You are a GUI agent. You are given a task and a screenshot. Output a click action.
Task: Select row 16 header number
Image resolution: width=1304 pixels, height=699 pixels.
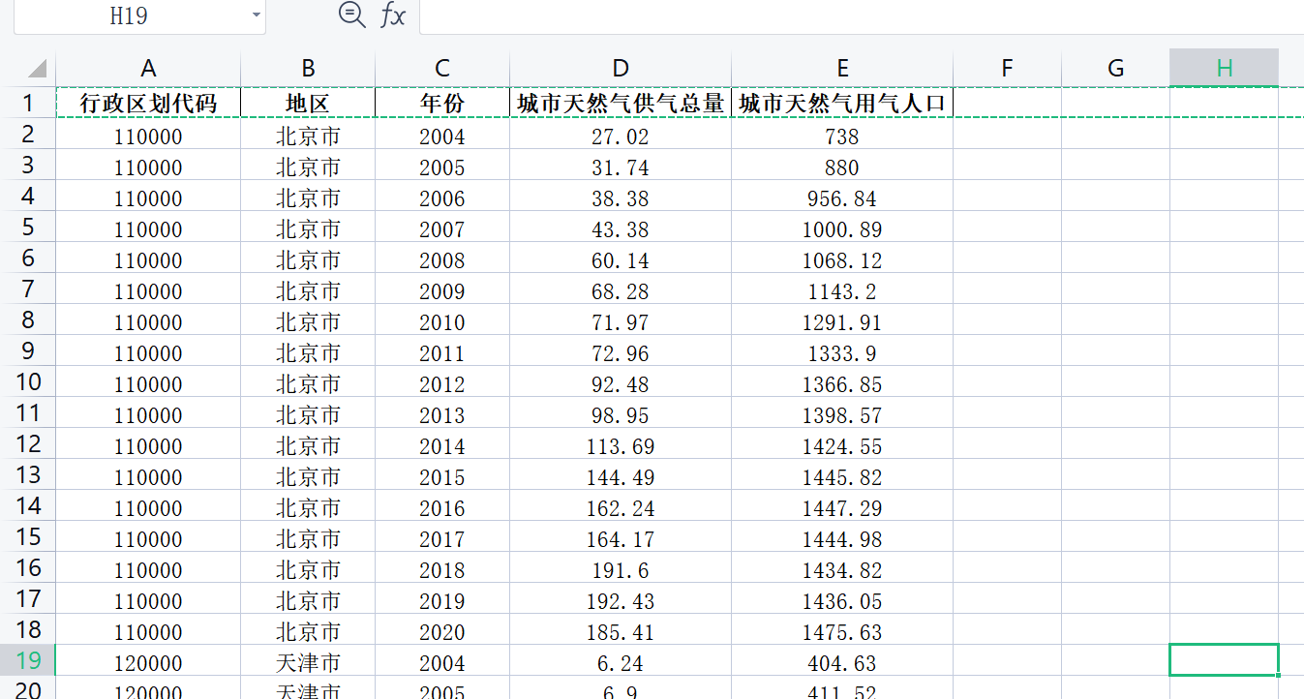pyautogui.click(x=28, y=567)
